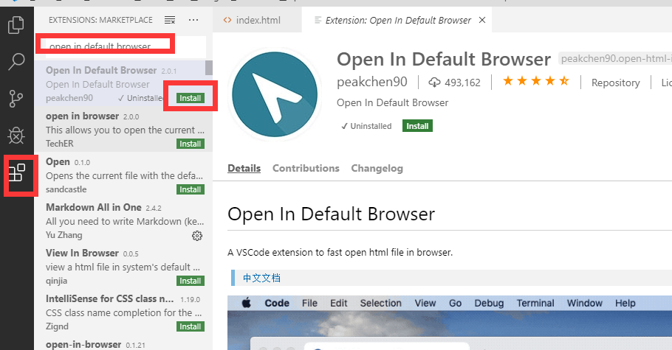Switch to the Details tab
Viewport: 672px width, 350px height.
point(244,168)
